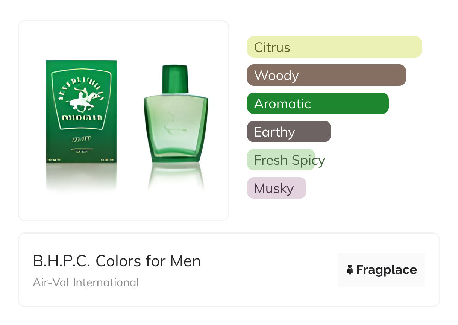Image resolution: width=458 pixels, height=325 pixels.
Task: Open B.H.P.C. Colors for Men title
Action: coord(117,261)
